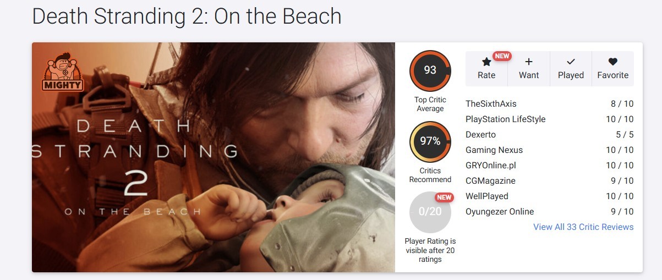Select the Dexerto review entry
The height and width of the screenshot is (280, 662).
[480, 134]
